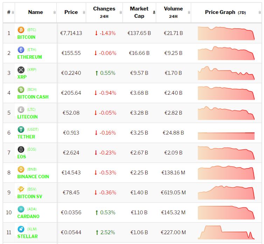Screen dimensions: 264x244
Task: Click the Binance Coin yellow icon
Action: 21,170
